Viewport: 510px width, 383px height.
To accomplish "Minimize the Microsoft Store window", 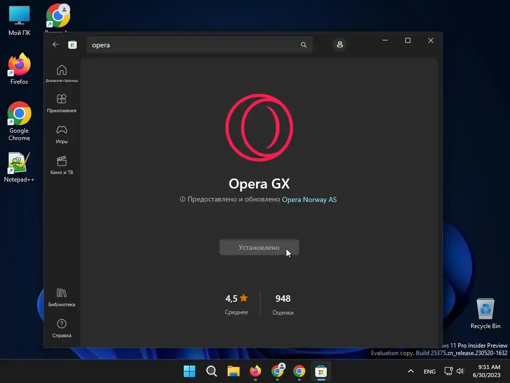I will point(385,40).
